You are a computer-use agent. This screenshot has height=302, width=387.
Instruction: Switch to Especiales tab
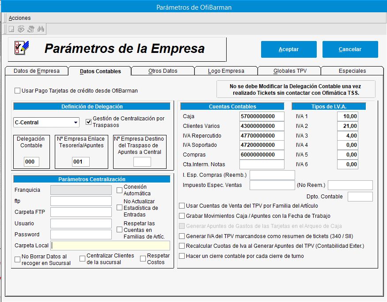(352, 71)
